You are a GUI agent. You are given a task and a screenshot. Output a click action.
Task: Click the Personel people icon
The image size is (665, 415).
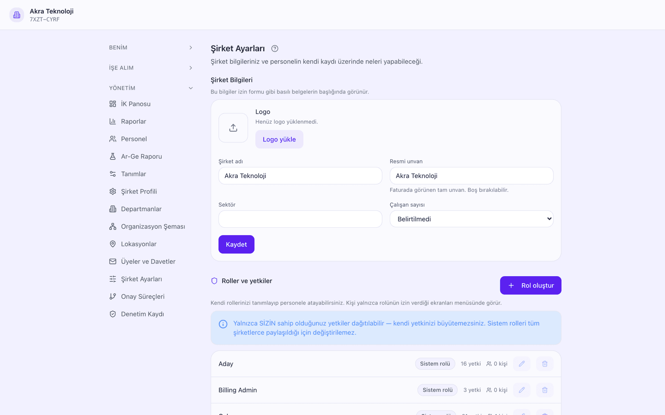pyautogui.click(x=113, y=139)
